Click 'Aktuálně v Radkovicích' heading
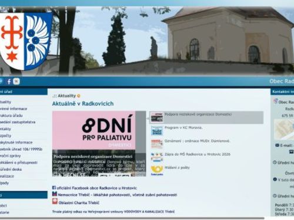Screen dimensions: 294x220 tap(83, 104)
